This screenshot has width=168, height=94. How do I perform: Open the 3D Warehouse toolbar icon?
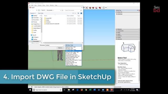click(x=90, y=8)
